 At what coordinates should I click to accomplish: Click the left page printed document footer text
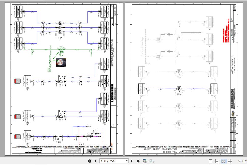[x=64, y=147]
